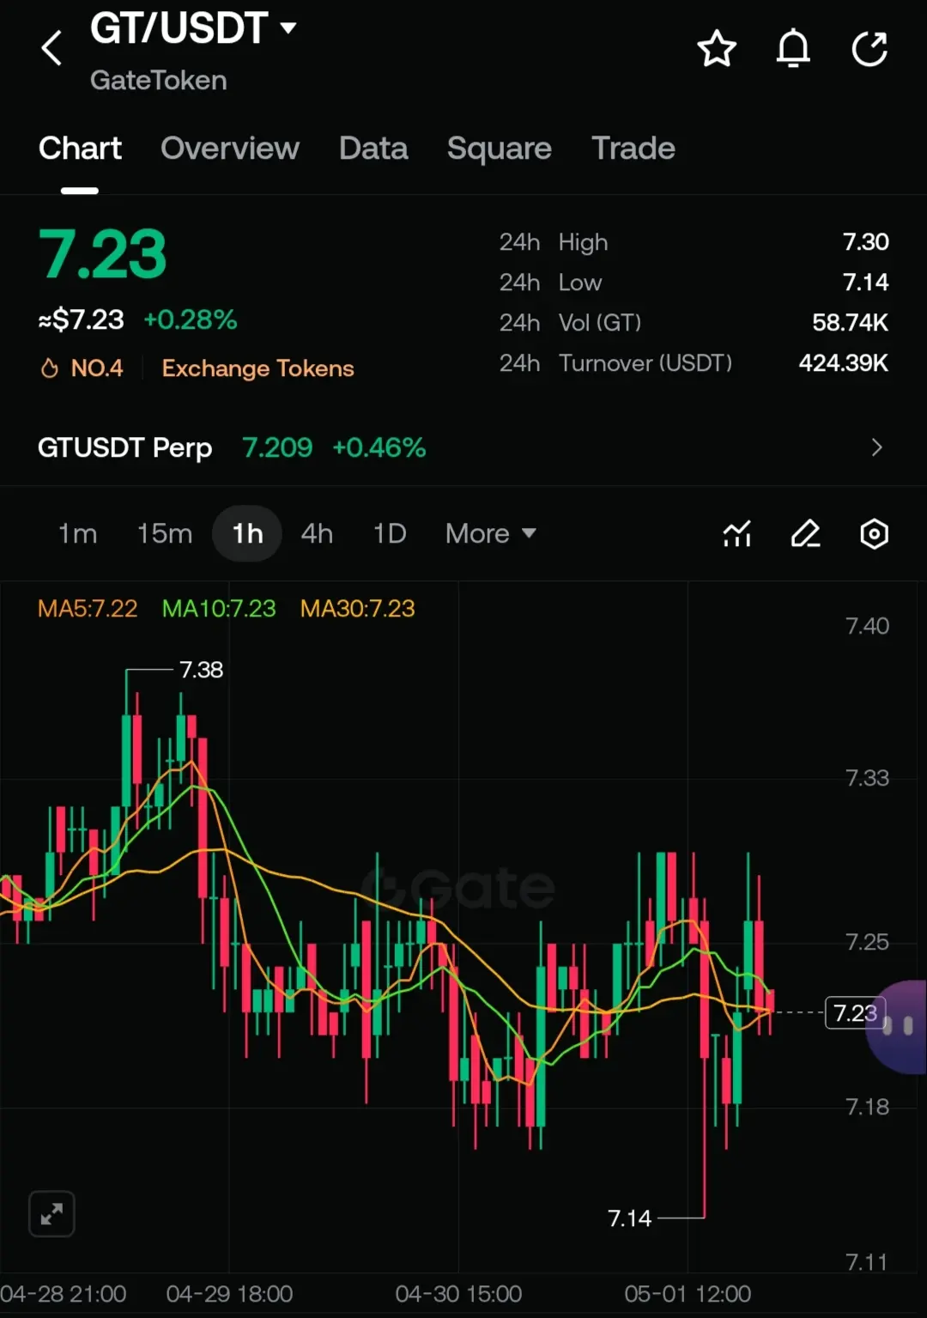927x1318 pixels.
Task: Tap the 7.40 price axis label
Action: point(867,626)
